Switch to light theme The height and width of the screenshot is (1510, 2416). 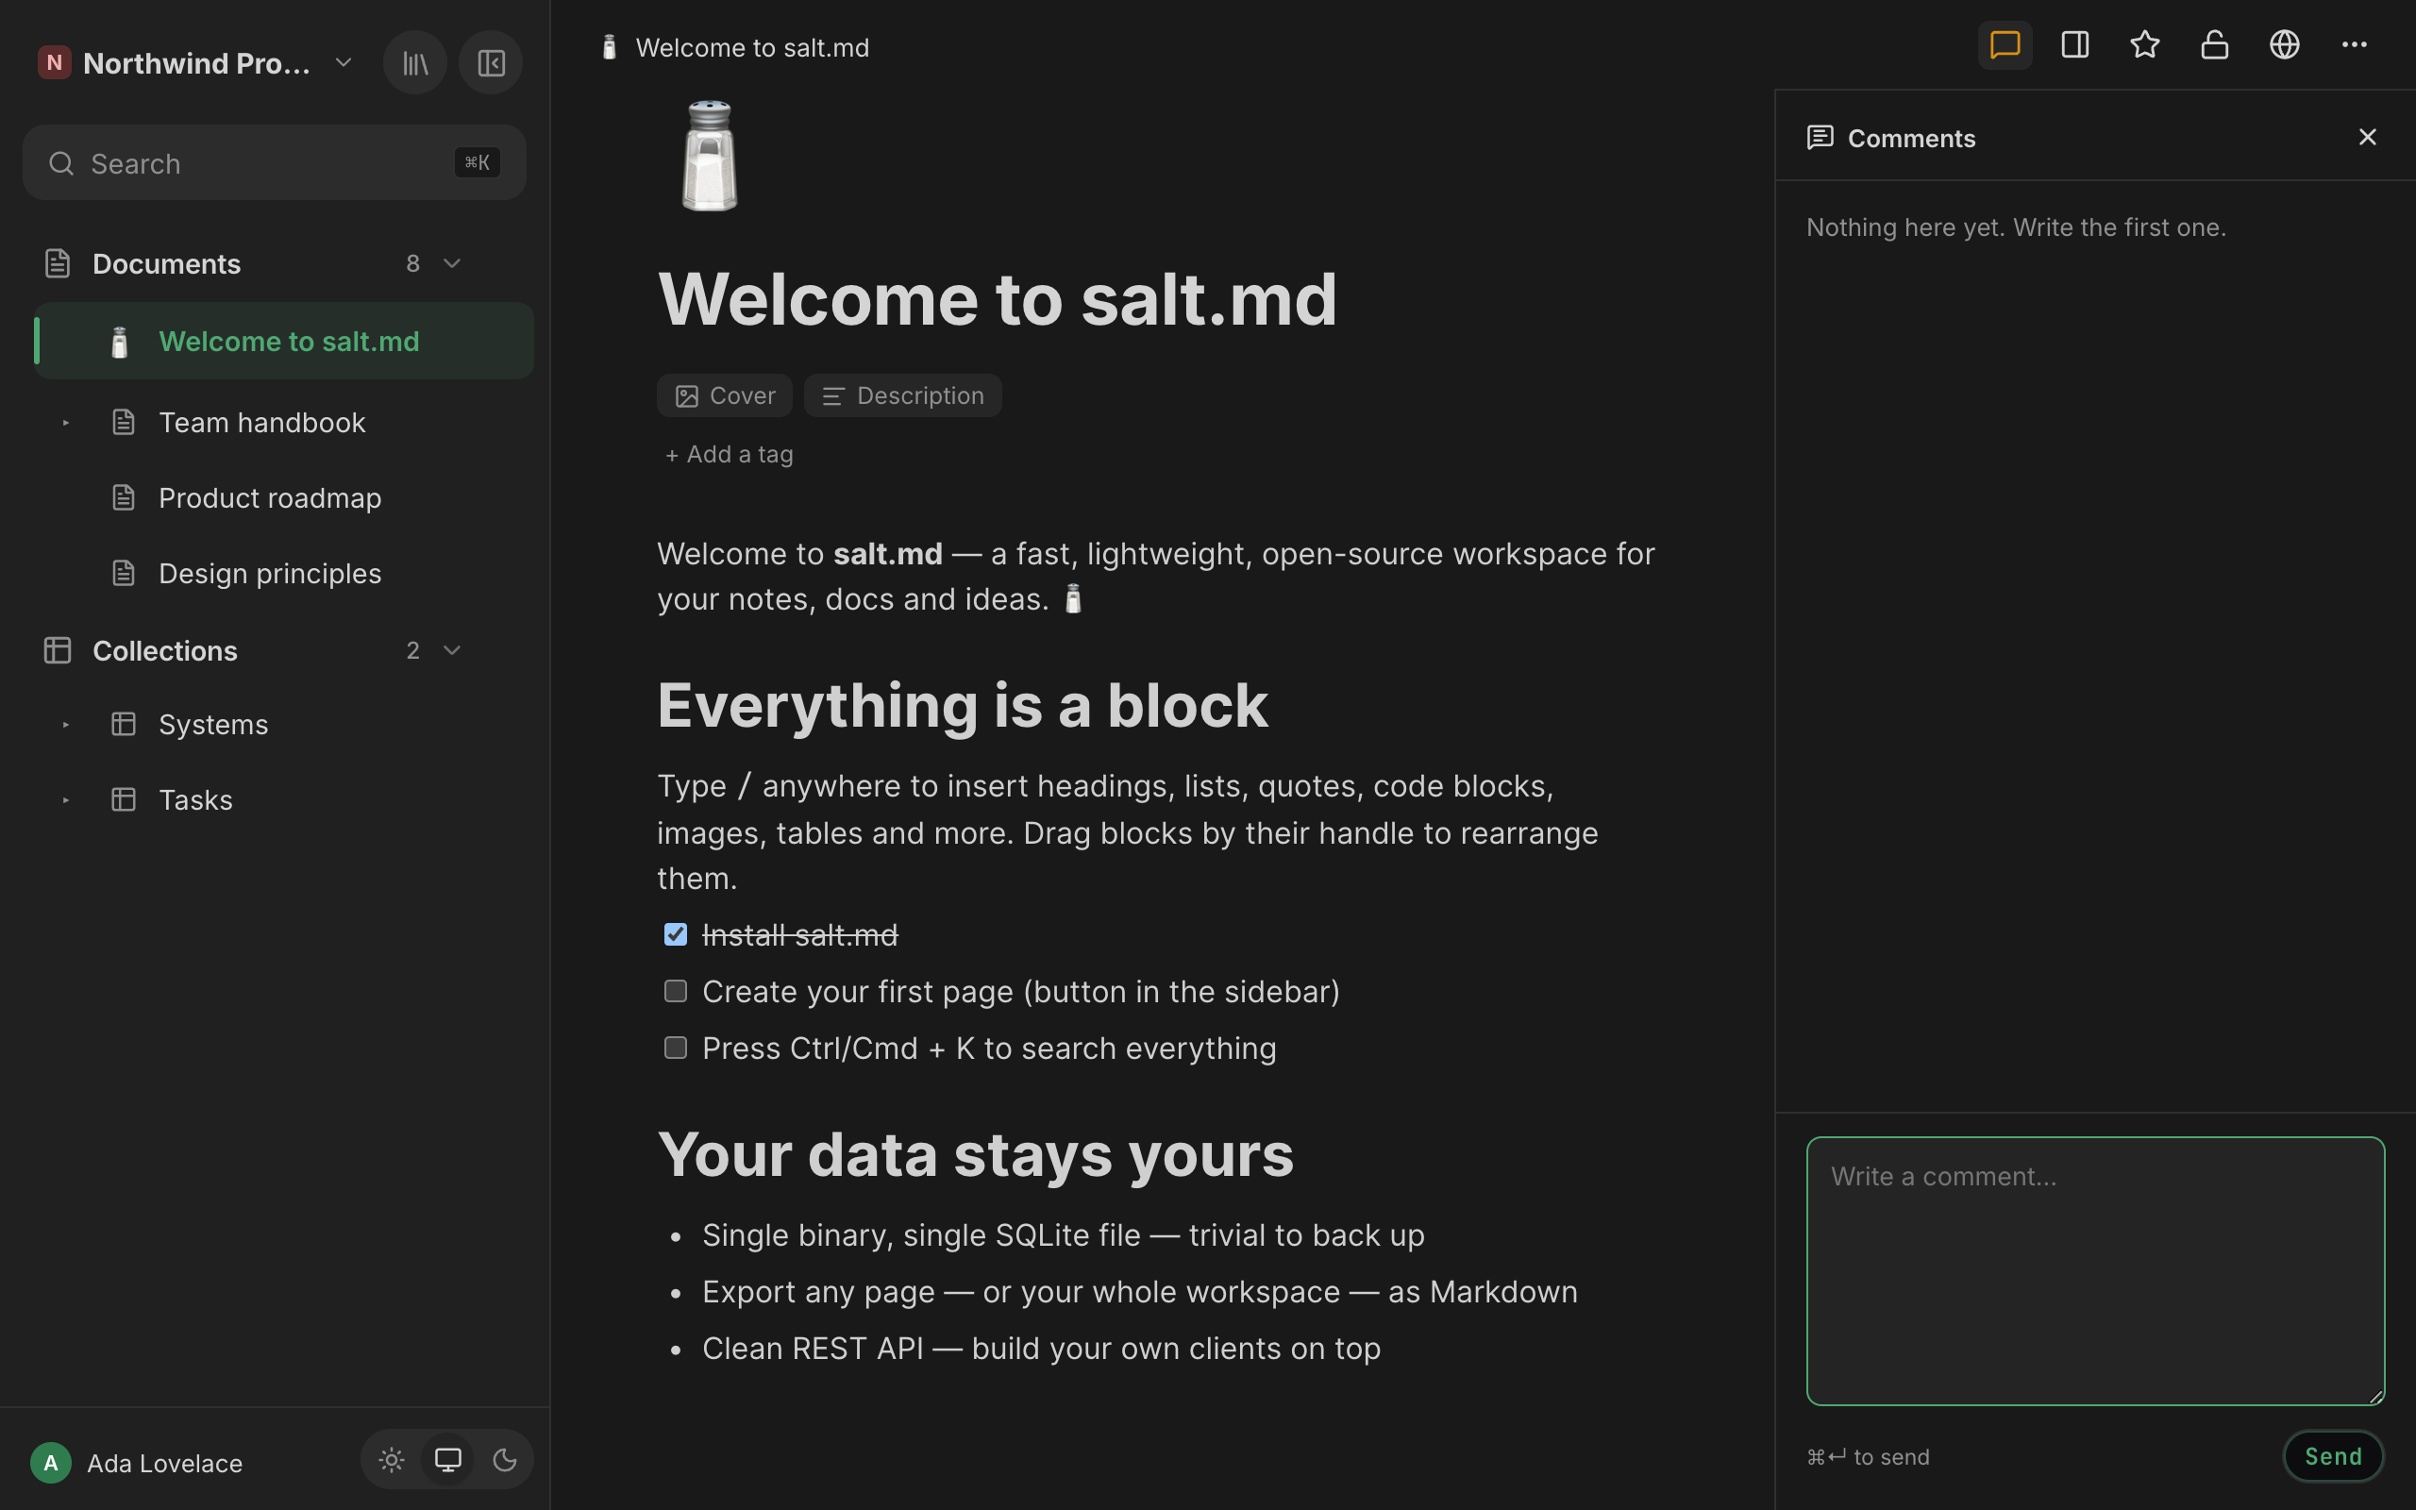(x=392, y=1460)
